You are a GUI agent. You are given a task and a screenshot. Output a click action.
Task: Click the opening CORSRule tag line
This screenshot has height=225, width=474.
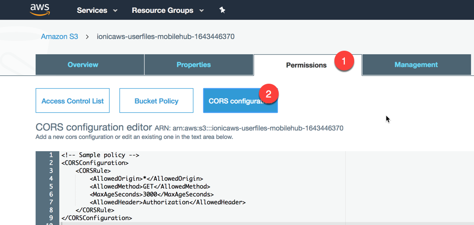tap(93, 171)
